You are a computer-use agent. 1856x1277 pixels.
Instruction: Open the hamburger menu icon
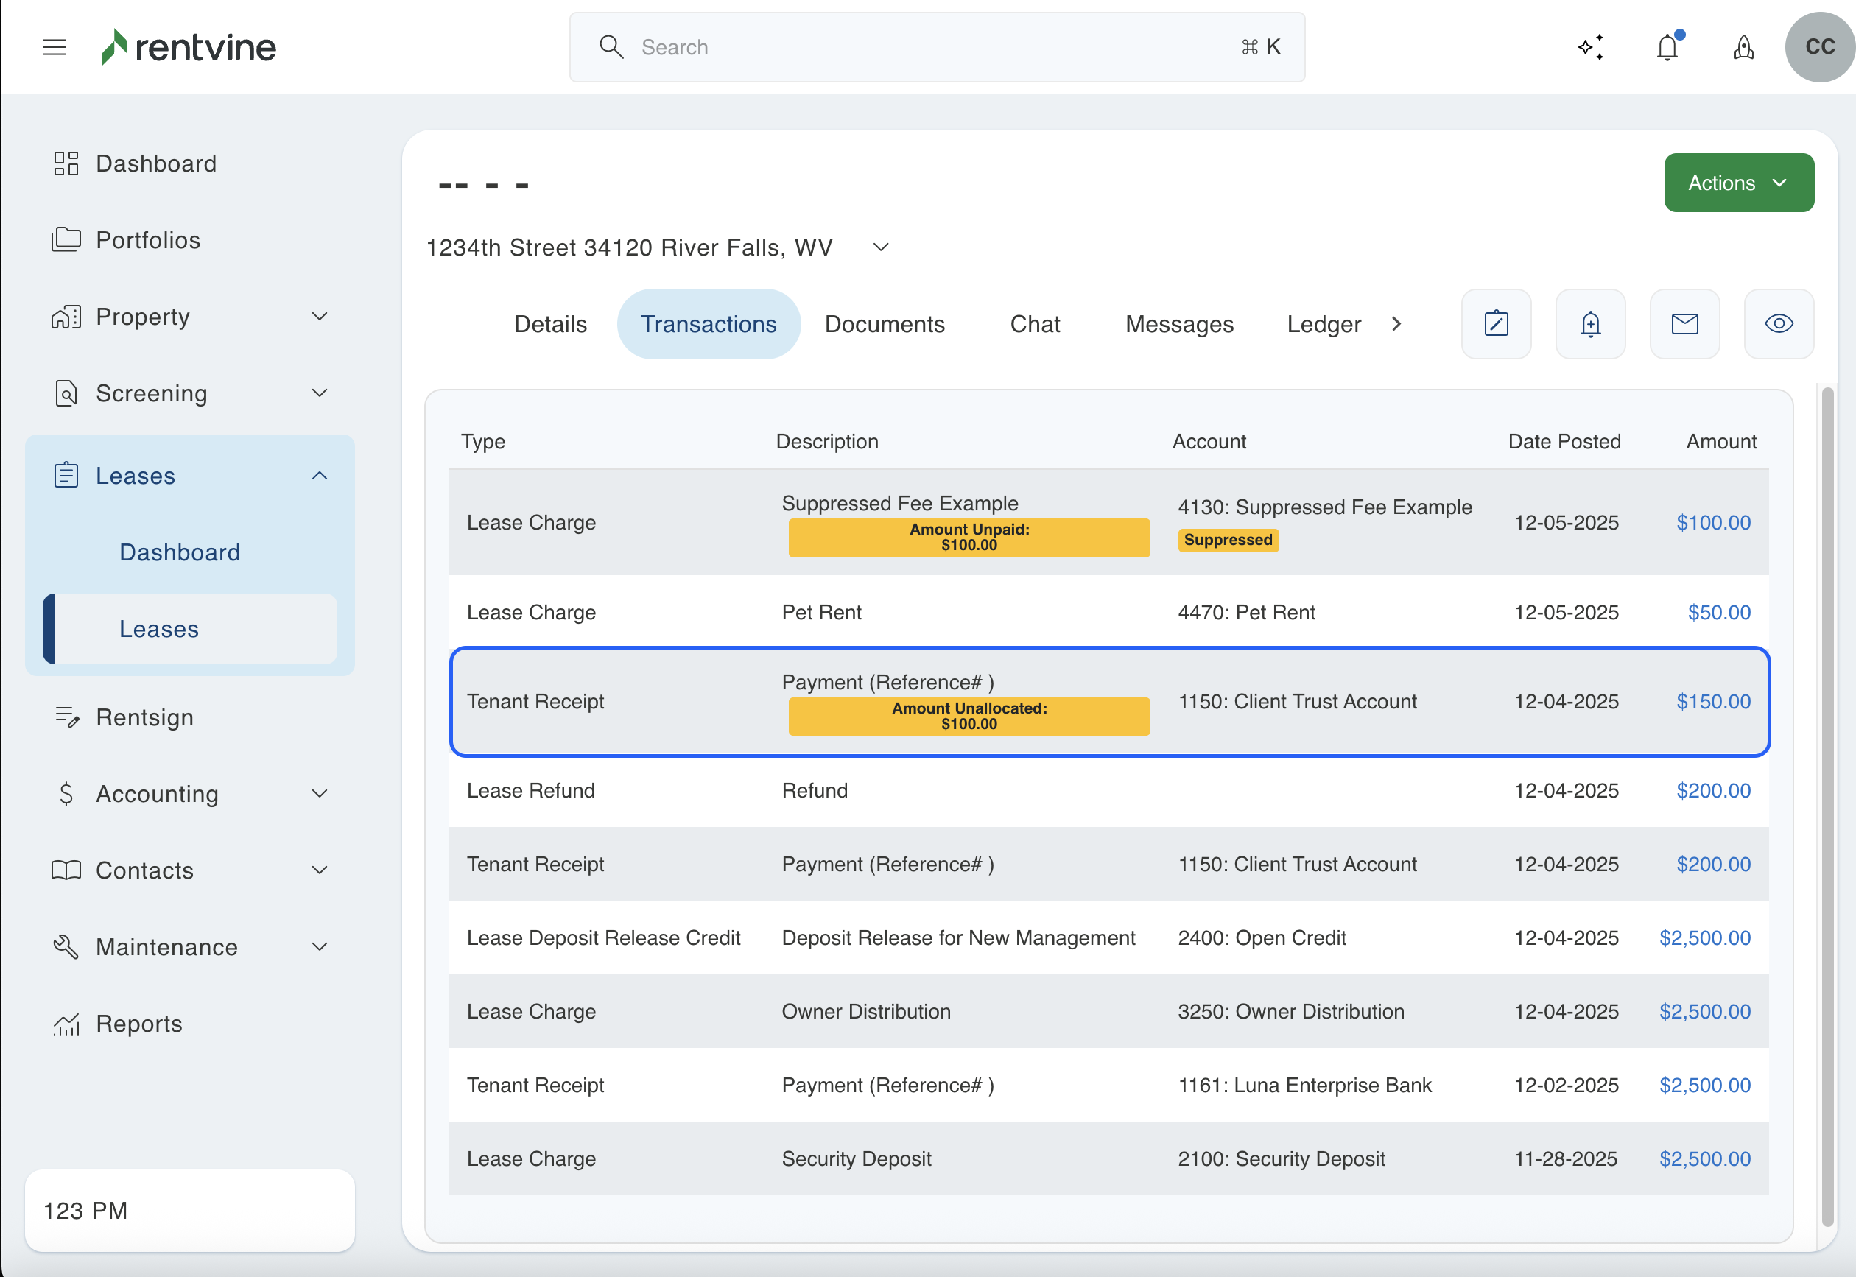55,47
